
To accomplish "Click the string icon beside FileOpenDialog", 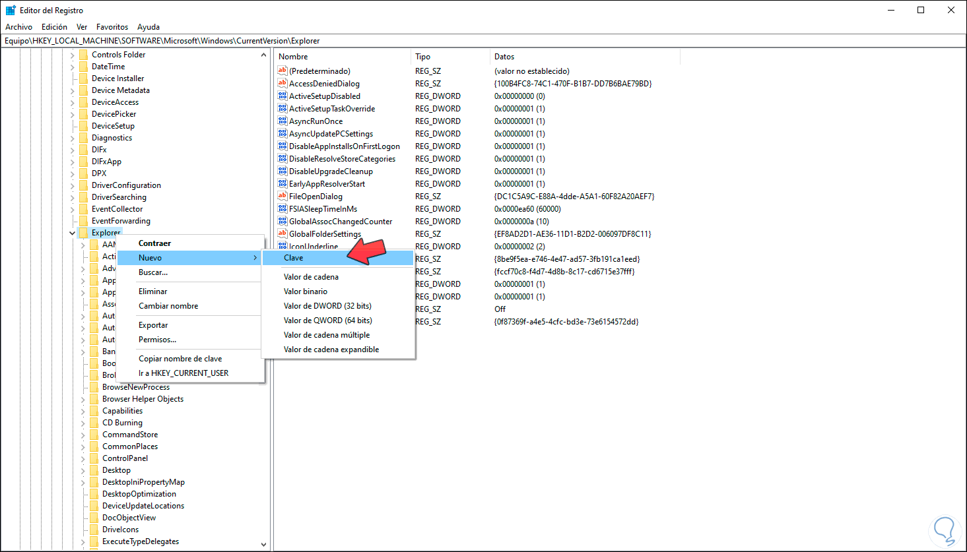I will [283, 196].
